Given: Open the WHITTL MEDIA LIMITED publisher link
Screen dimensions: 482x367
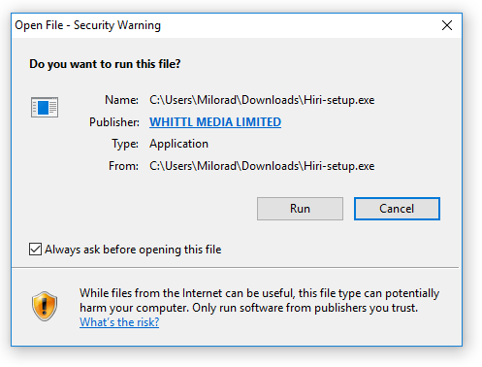Looking at the screenshot, I should tap(215, 122).
